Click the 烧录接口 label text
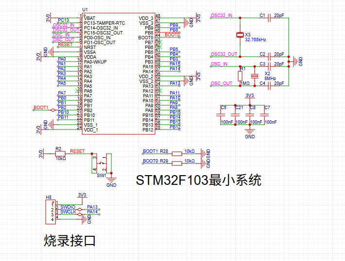The height and width of the screenshot is (261, 345). (69, 241)
